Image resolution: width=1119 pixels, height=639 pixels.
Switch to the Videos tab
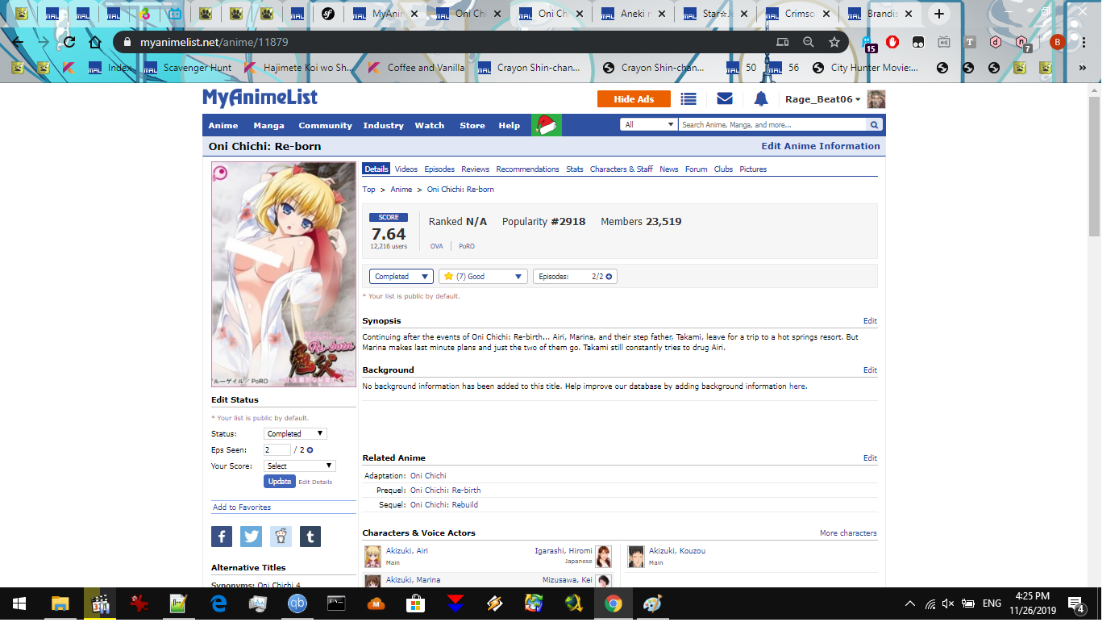coord(406,169)
